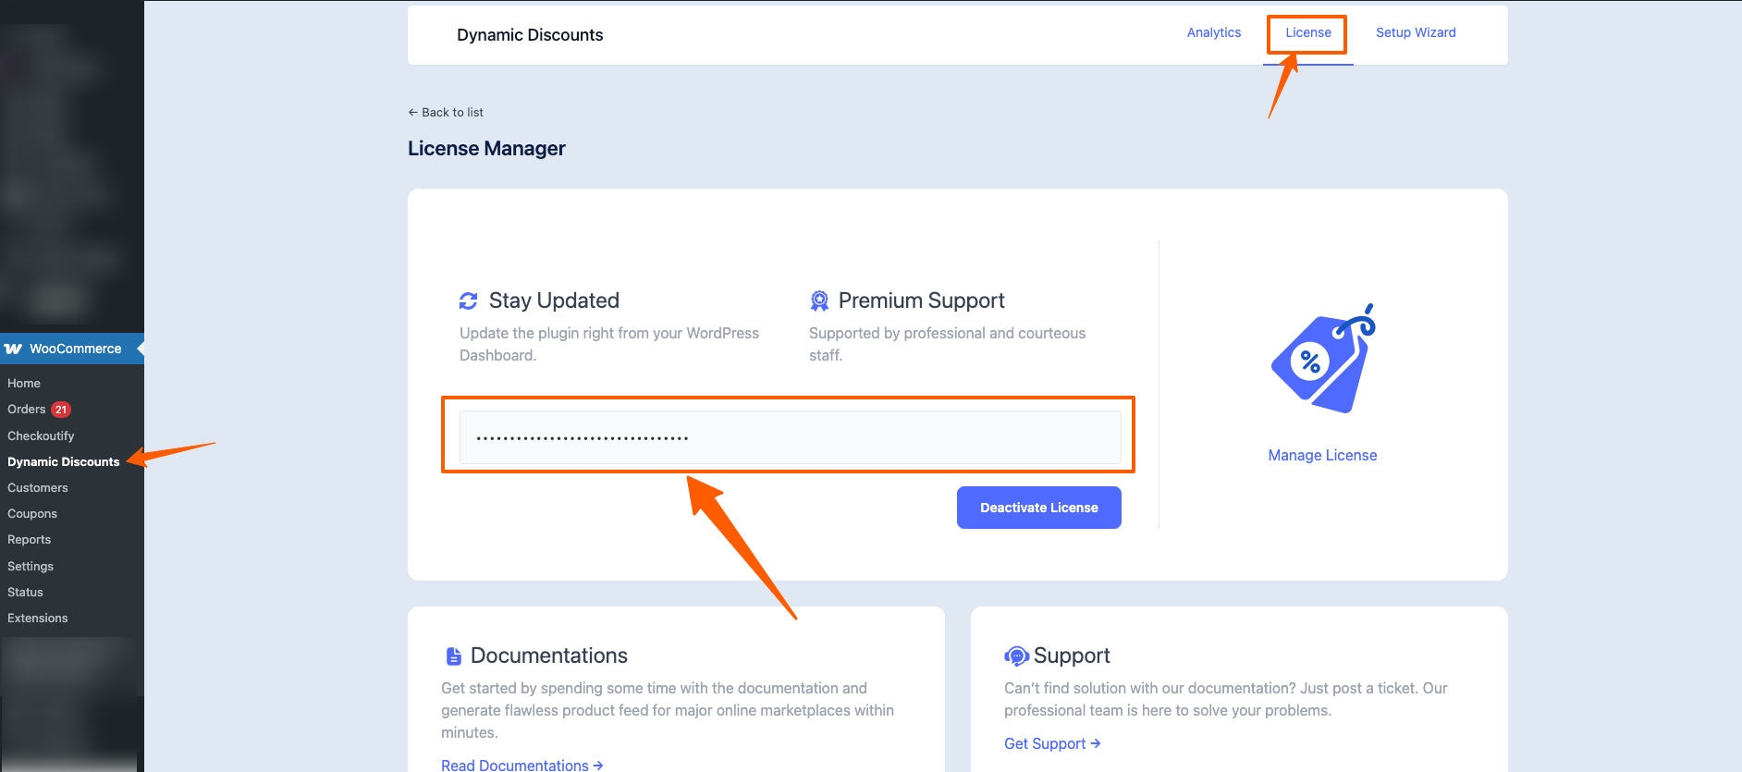
Task: Open the Setup Wizard tab
Action: [1415, 32]
